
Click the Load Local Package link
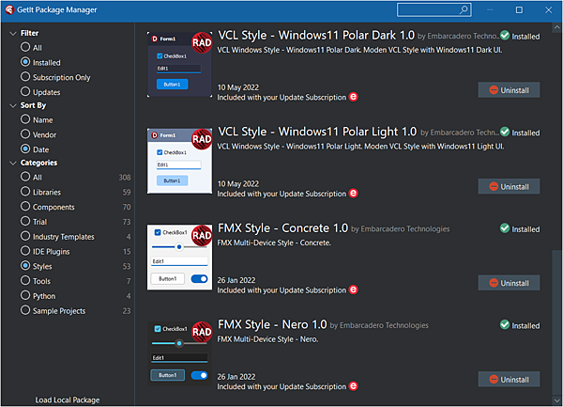tap(68, 399)
